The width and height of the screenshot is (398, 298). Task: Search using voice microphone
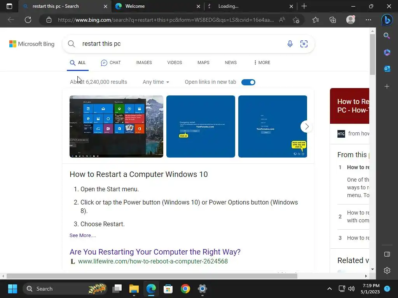click(x=290, y=44)
